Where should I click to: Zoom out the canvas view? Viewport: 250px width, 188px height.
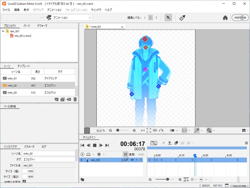coord(110,131)
